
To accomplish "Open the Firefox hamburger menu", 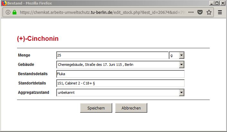I will coord(220,13).
